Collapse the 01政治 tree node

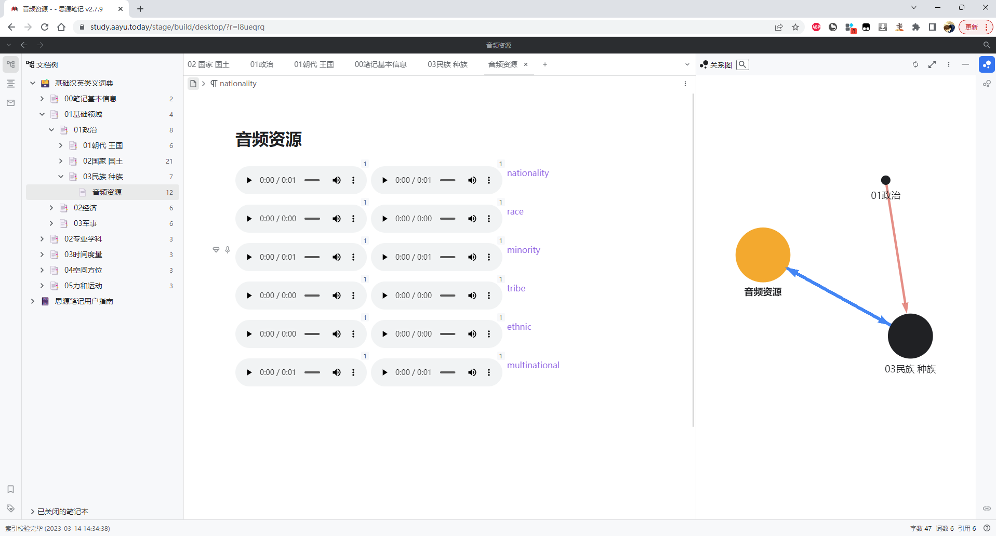pyautogui.click(x=51, y=130)
